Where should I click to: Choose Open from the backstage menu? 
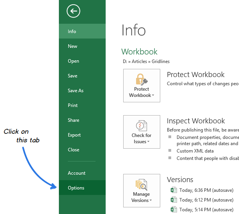coord(82,61)
